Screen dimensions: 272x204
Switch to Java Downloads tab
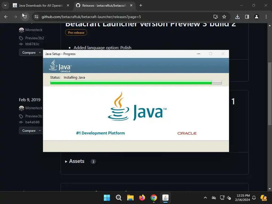pos(41,6)
